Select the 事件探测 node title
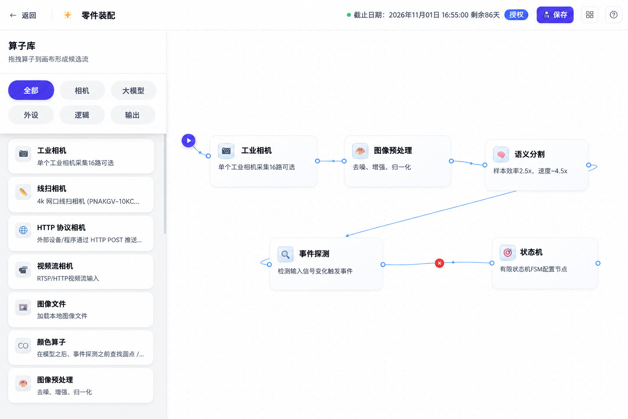The width and height of the screenshot is (628, 419). pos(314,254)
